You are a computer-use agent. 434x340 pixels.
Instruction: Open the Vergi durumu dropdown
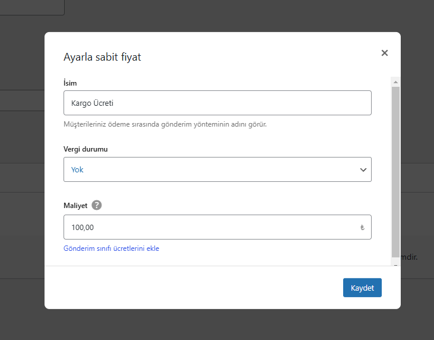(217, 169)
